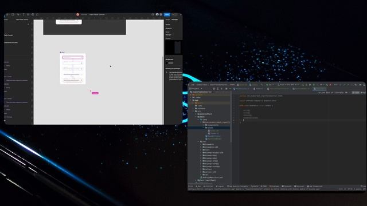Open the Project view dropdown in Android Studio
The image size is (367, 206).
tap(196, 89)
